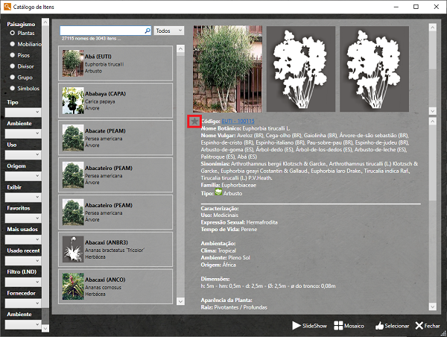The width and height of the screenshot is (447, 337).
Task: Select the Pisos radio button
Action: click(12, 54)
